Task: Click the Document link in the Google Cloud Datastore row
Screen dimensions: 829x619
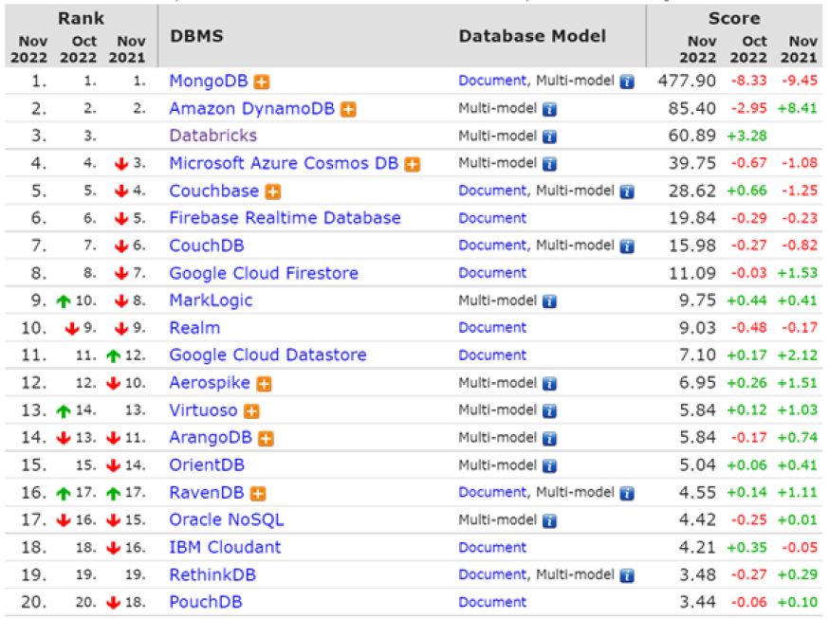Action: pyautogui.click(x=492, y=355)
